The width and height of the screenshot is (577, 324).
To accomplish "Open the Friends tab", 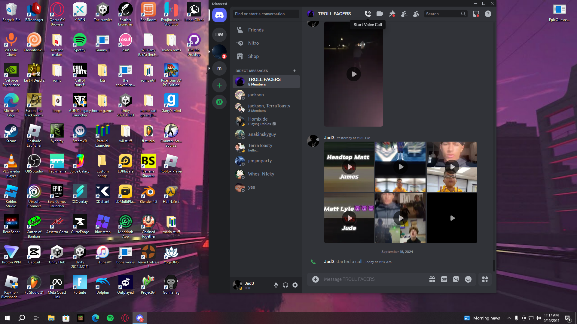I will coord(255,30).
